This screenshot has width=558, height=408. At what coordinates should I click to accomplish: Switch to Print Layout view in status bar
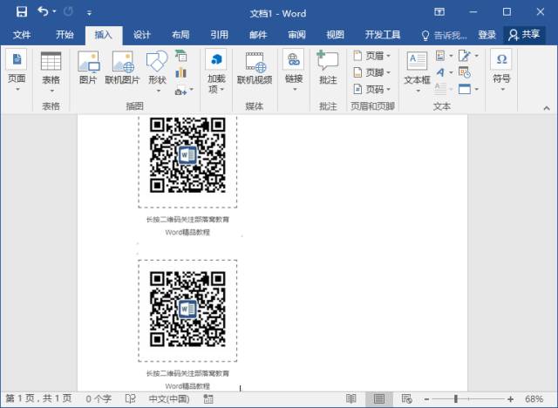378,398
